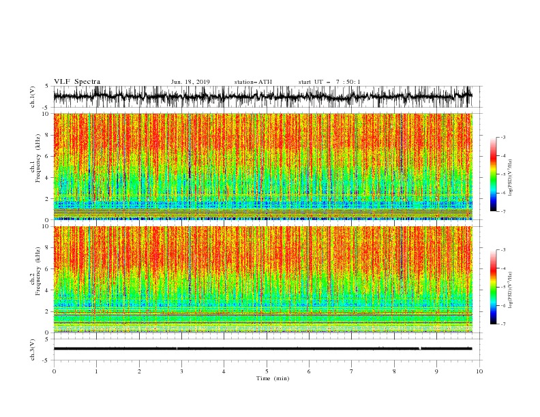Image resolution: width=540 pixels, height=417 pixels.
Task: Click the "ch.1(V)" waveform axis label
Action: [33, 97]
